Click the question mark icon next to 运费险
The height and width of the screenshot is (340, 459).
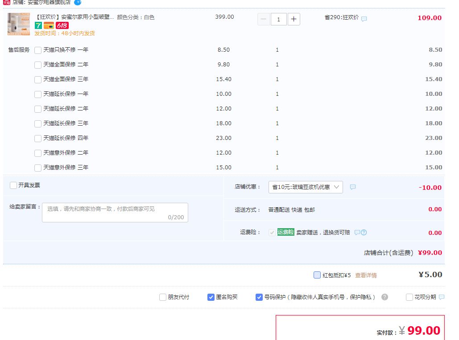364,233
